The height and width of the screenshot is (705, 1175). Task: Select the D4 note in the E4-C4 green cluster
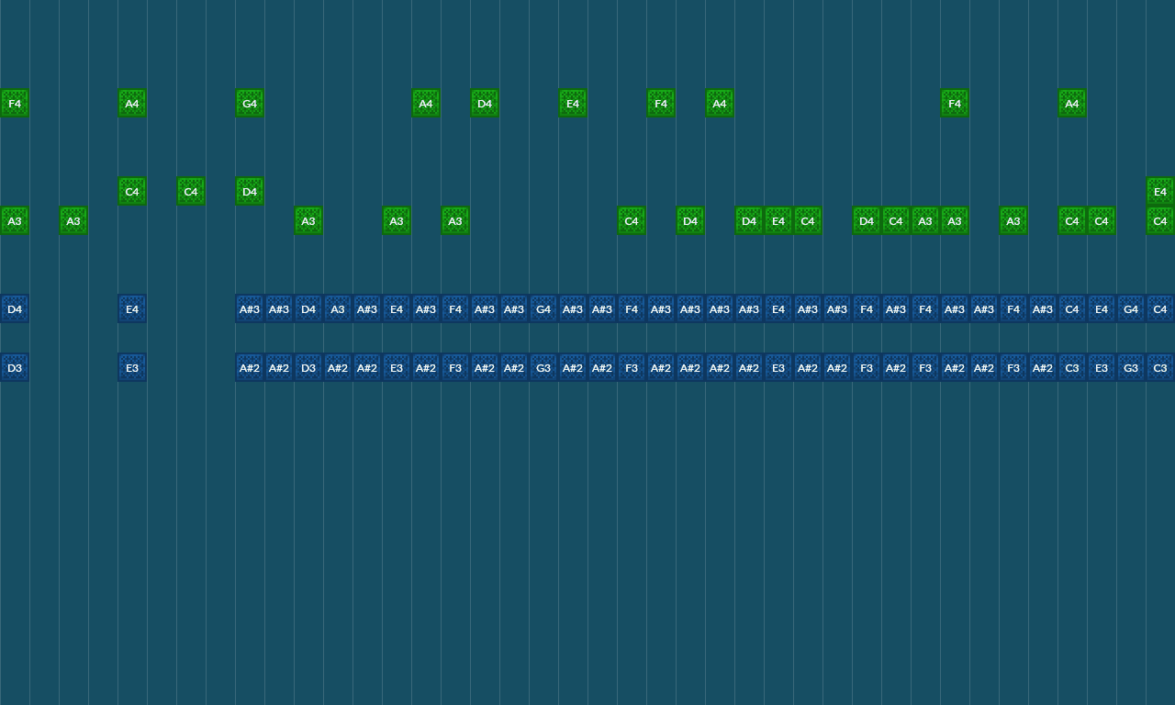pyautogui.click(x=748, y=220)
